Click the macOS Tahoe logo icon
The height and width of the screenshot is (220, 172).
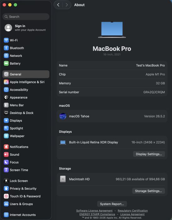point(63,116)
